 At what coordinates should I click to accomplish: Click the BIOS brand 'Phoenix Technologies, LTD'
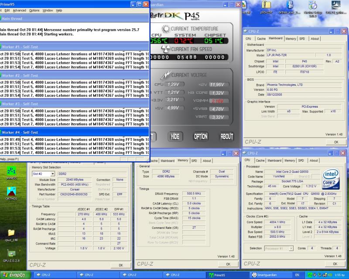[304, 85]
